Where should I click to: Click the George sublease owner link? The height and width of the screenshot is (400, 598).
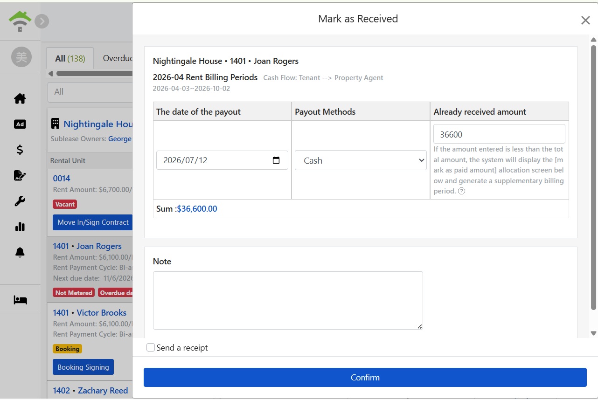pyautogui.click(x=120, y=139)
